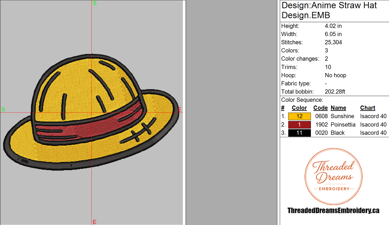Click the 'Color Sequence:' heading

coord(302,100)
